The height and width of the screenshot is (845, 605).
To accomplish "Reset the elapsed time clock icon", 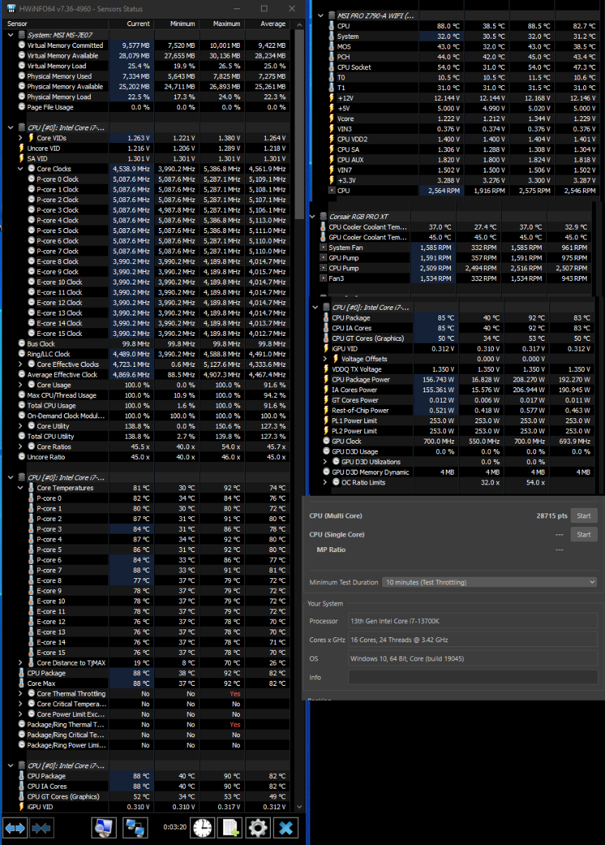I will point(202,827).
